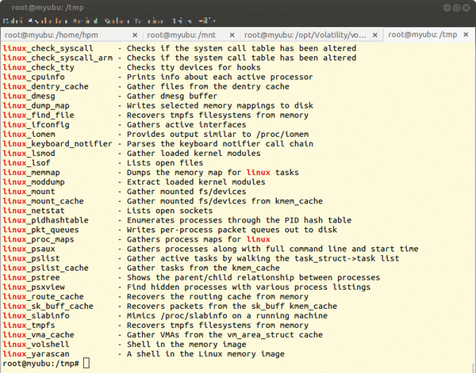Click the linux_netstat plugin name
476x373 pixels.
pyautogui.click(x=33, y=211)
